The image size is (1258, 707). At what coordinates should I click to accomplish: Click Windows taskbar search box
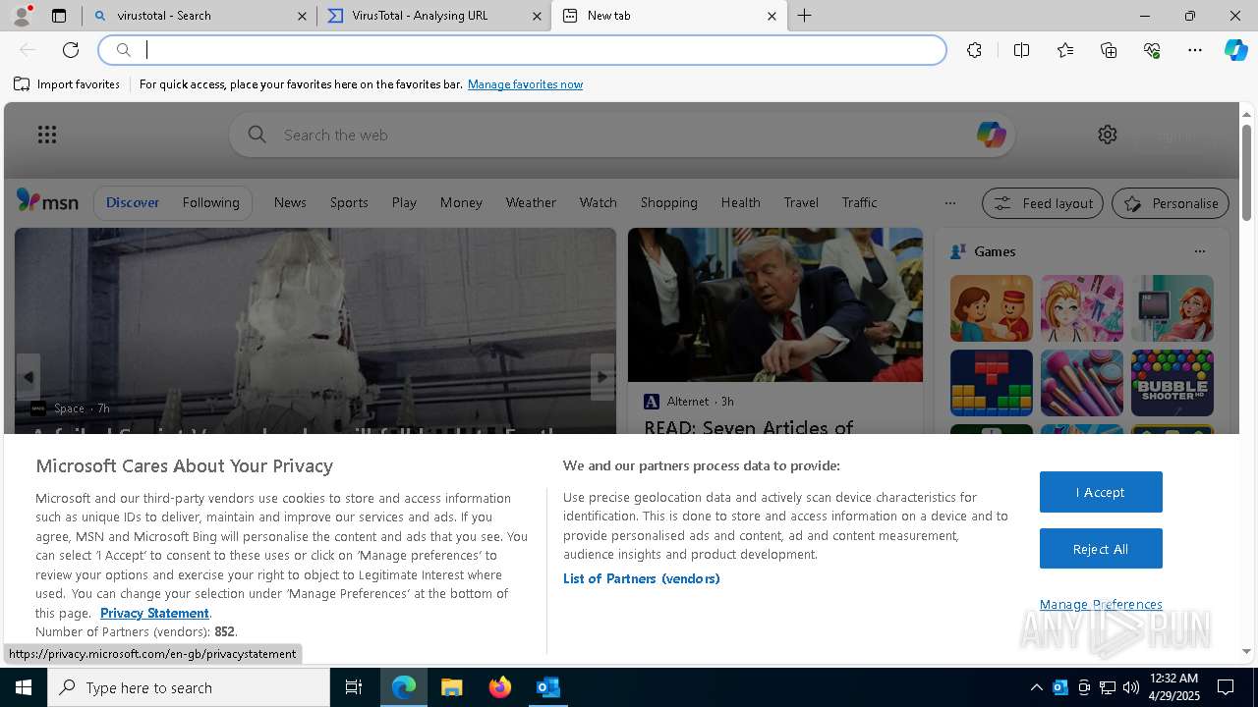[x=189, y=687]
